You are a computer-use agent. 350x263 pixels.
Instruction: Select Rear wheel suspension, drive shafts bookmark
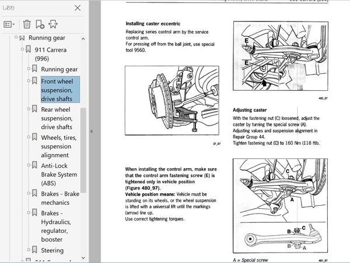coord(57,118)
